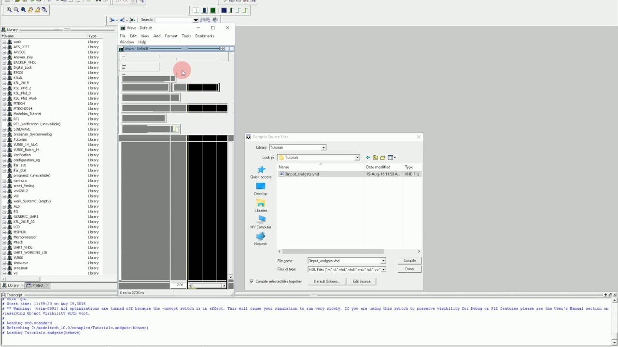Expand the Digital_Lock library node
This screenshot has width=618, height=347.
point(4,67)
